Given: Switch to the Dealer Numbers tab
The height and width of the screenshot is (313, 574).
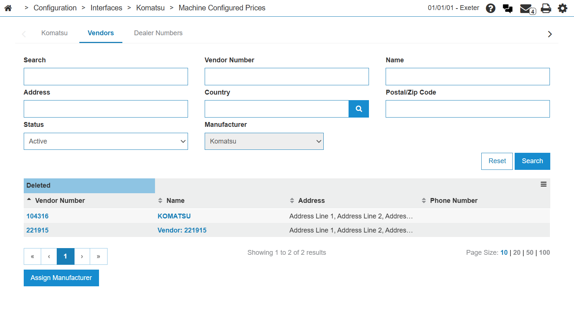Looking at the screenshot, I should (158, 33).
